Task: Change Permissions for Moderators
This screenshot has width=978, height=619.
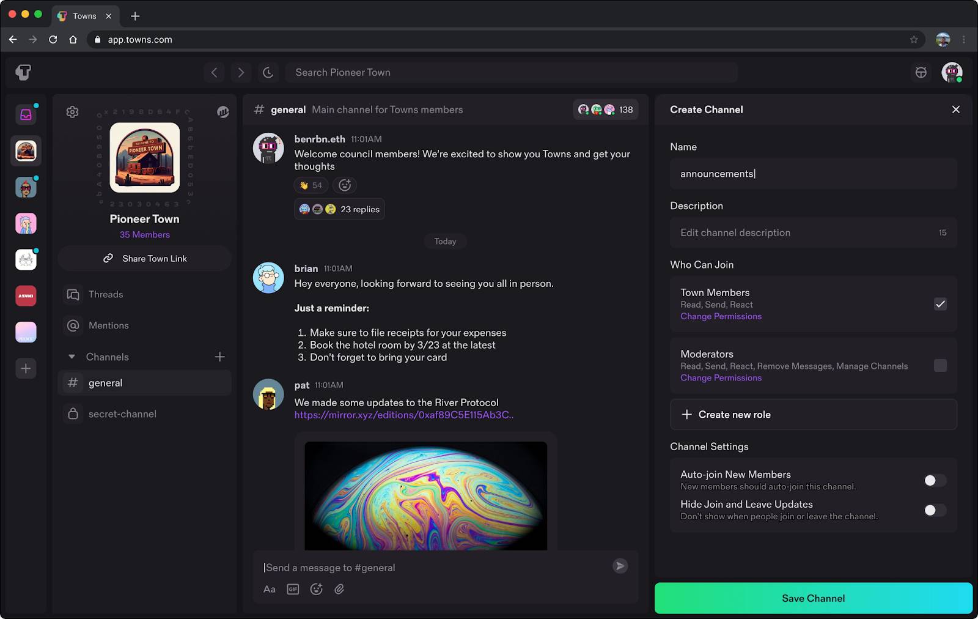Action: 721,378
